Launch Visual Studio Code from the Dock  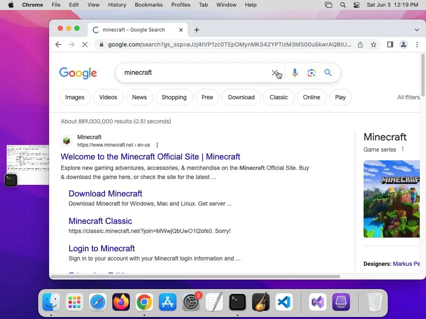click(x=284, y=302)
